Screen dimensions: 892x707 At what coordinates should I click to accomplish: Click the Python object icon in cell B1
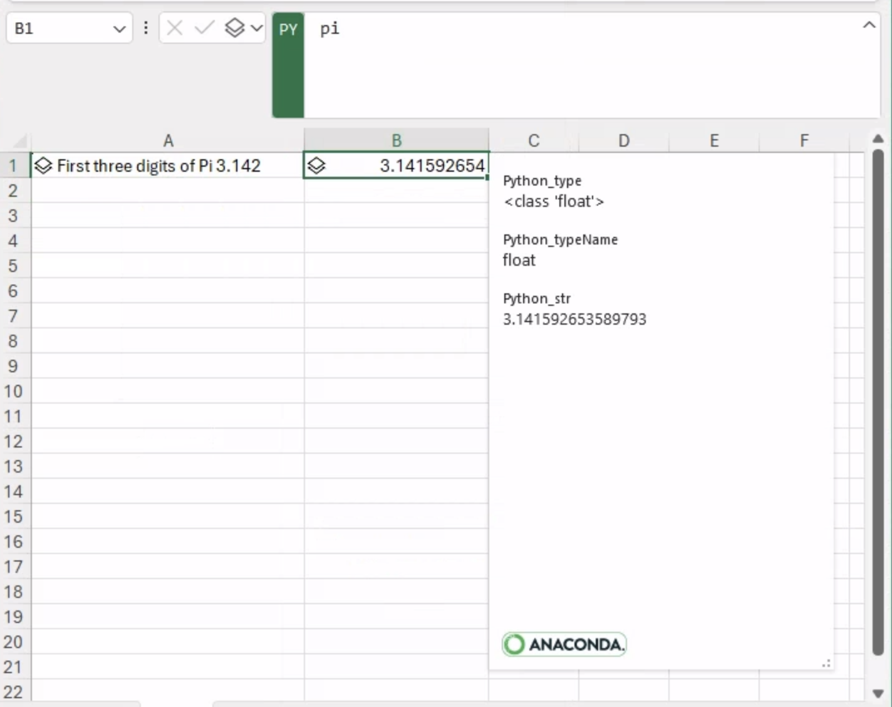coord(317,166)
